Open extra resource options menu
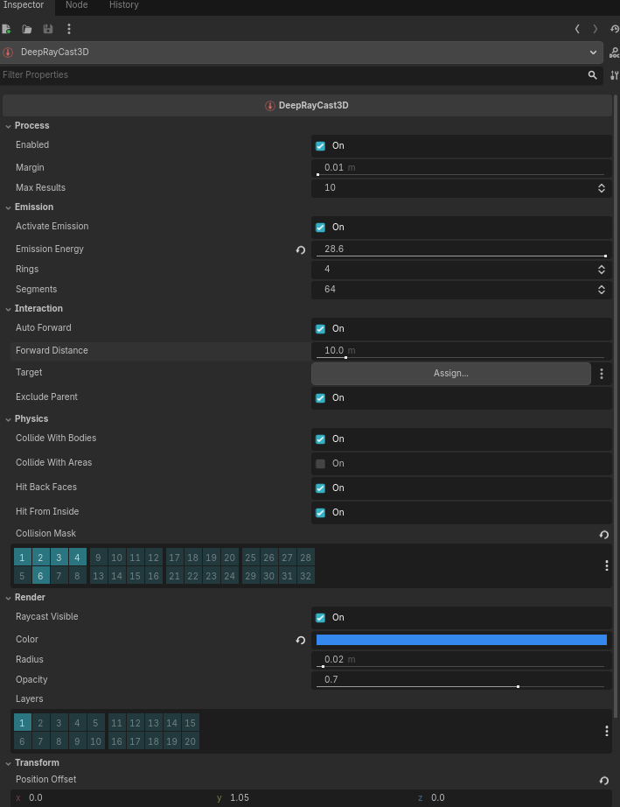 (x=69, y=29)
